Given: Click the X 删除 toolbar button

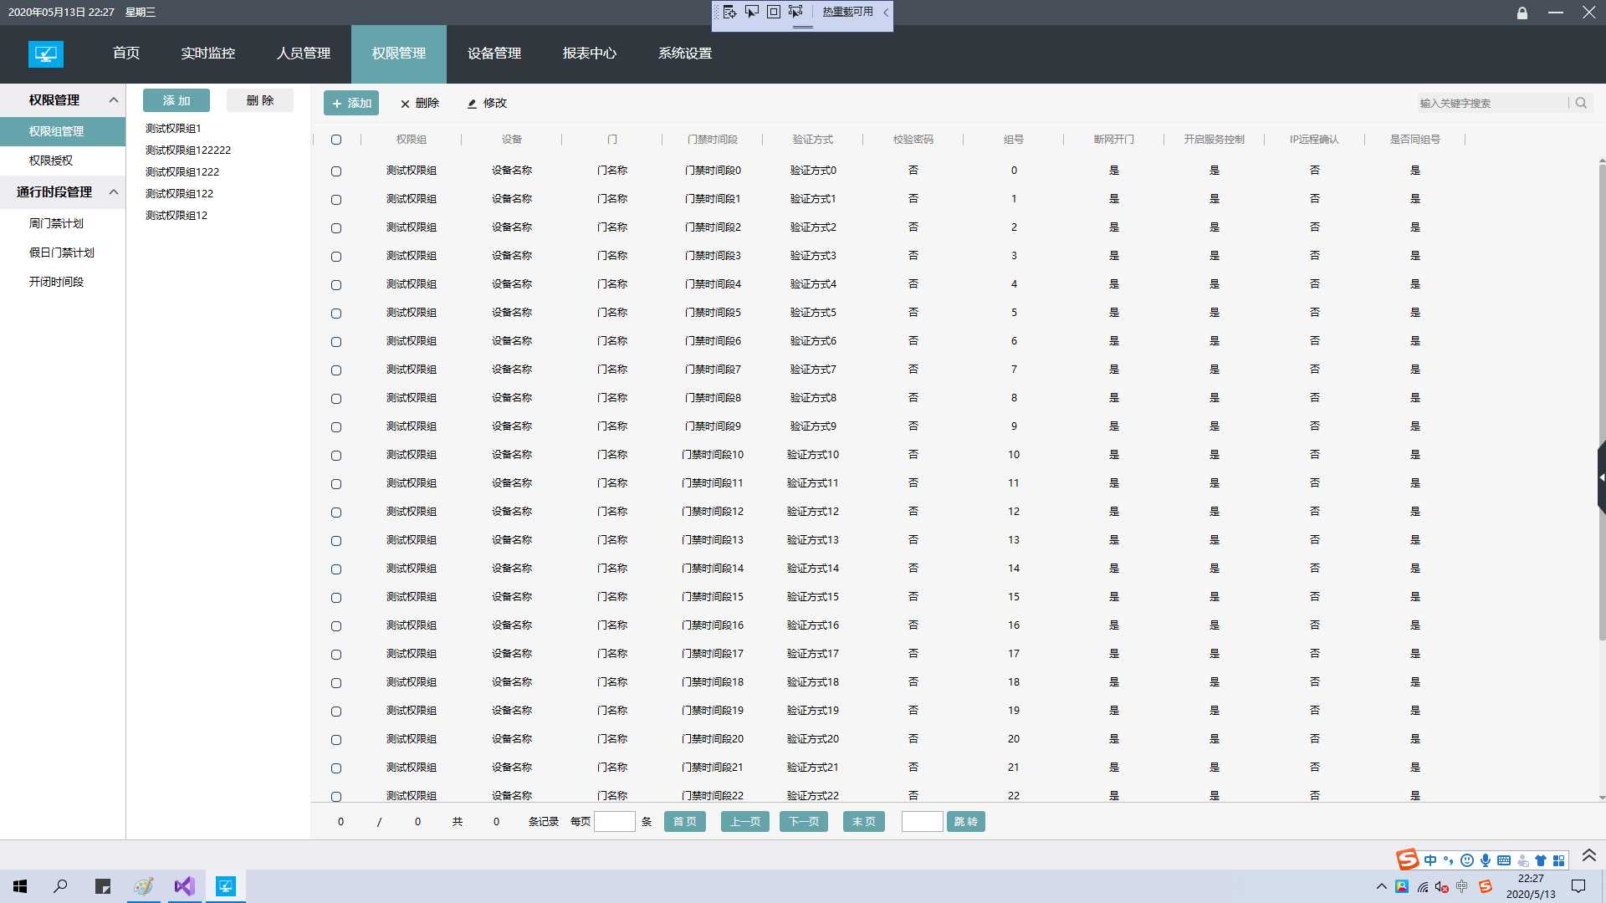Looking at the screenshot, I should coord(419,103).
